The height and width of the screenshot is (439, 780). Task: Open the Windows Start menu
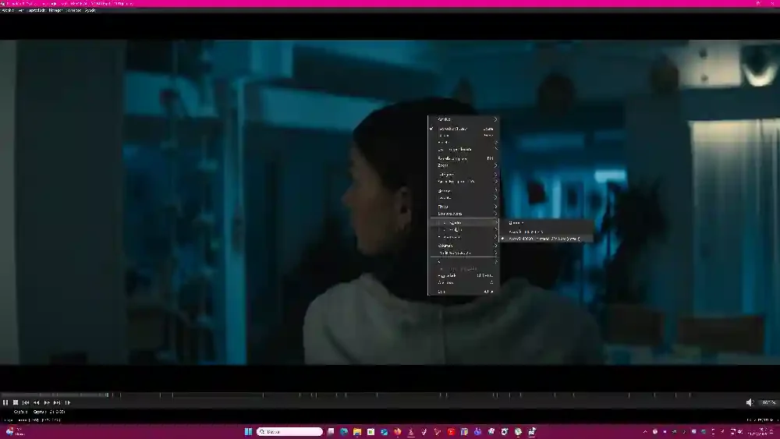pos(249,431)
